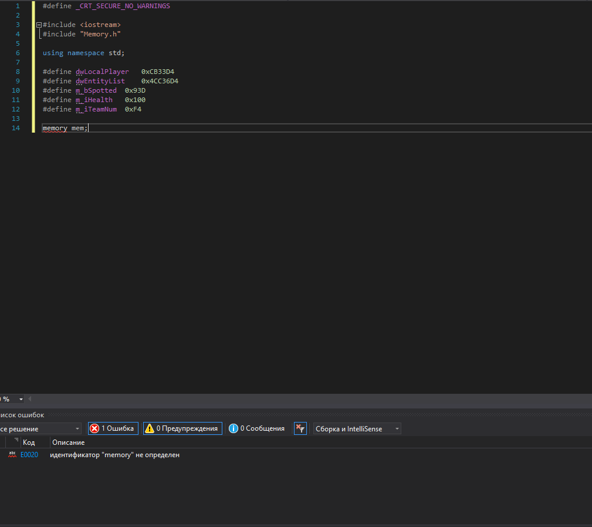Select the error row "memory" не определен
This screenshot has width=592, height=527.
point(115,455)
